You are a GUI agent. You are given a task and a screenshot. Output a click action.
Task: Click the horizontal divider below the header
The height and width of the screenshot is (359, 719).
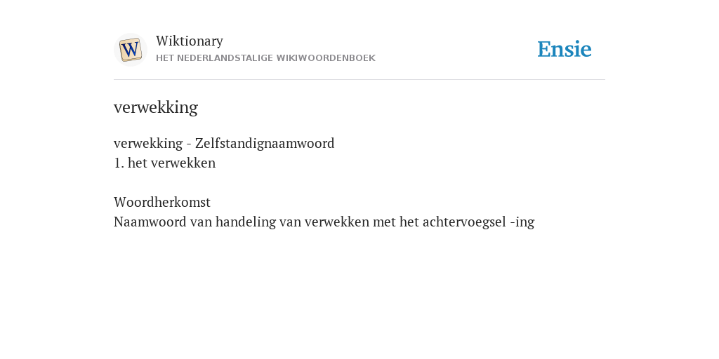point(359,80)
